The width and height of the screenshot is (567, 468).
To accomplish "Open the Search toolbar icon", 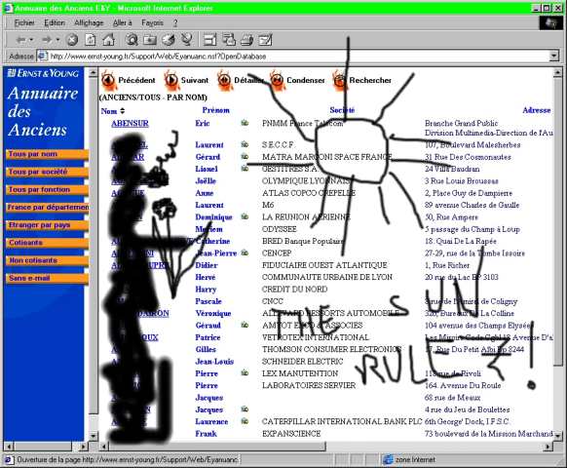I will point(132,40).
